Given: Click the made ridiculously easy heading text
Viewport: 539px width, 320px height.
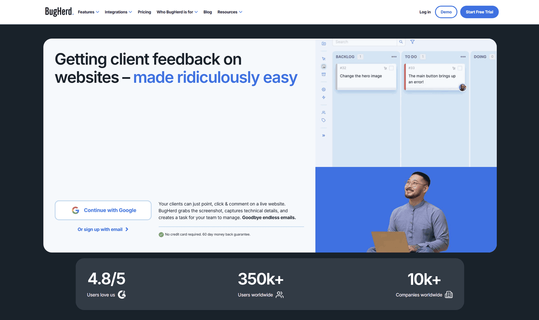Looking at the screenshot, I should (216, 77).
